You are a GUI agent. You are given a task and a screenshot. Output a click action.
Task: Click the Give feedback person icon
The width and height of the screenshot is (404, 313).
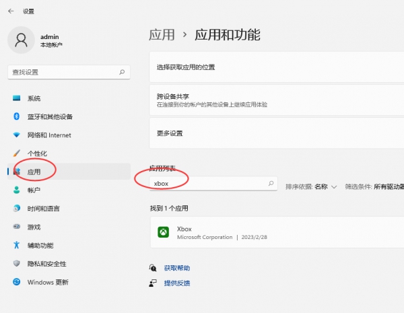coord(153,283)
